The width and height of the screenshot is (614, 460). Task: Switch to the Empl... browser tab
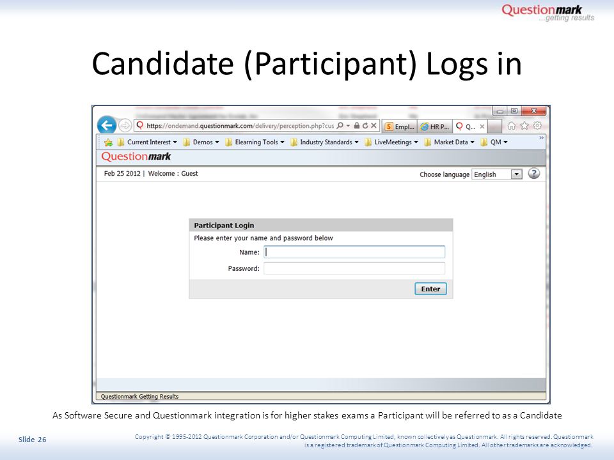(399, 126)
